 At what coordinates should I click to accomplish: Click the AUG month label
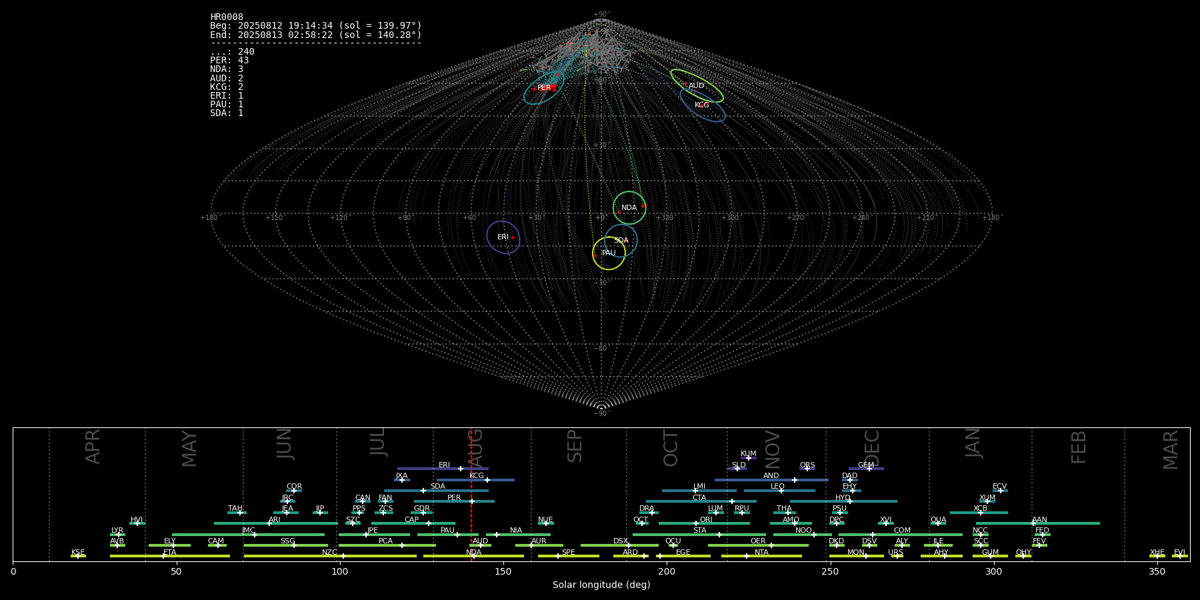click(475, 448)
